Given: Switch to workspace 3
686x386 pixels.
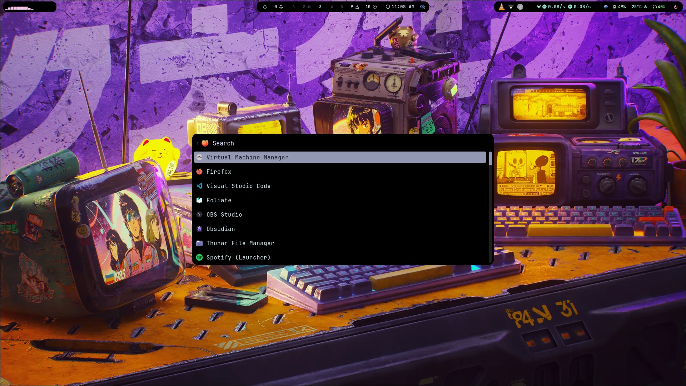Looking at the screenshot, I should [320, 7].
